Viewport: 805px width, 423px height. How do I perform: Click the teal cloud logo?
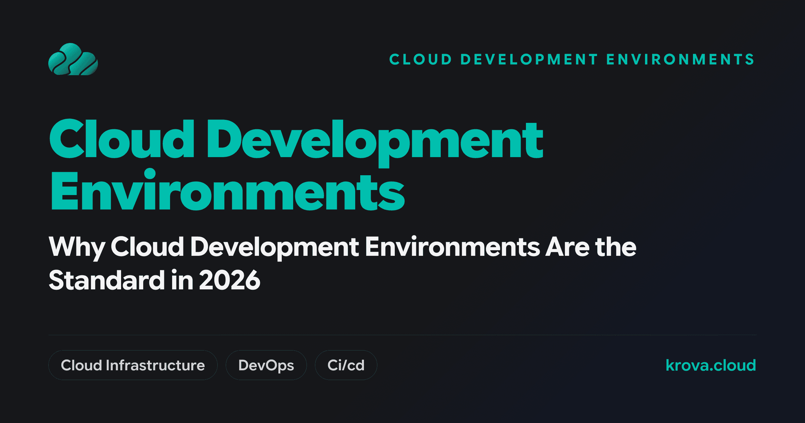click(x=73, y=59)
